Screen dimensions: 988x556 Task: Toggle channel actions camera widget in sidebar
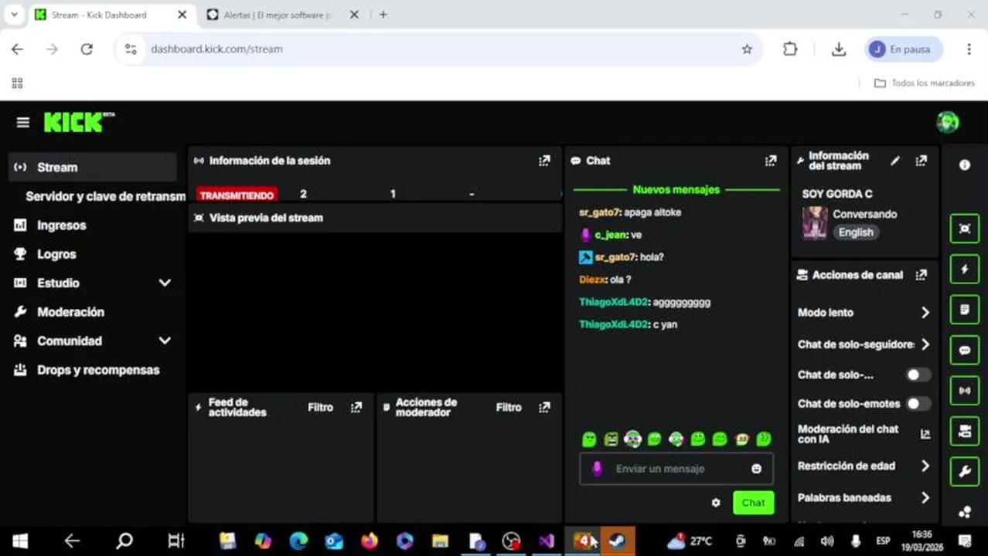point(965,431)
